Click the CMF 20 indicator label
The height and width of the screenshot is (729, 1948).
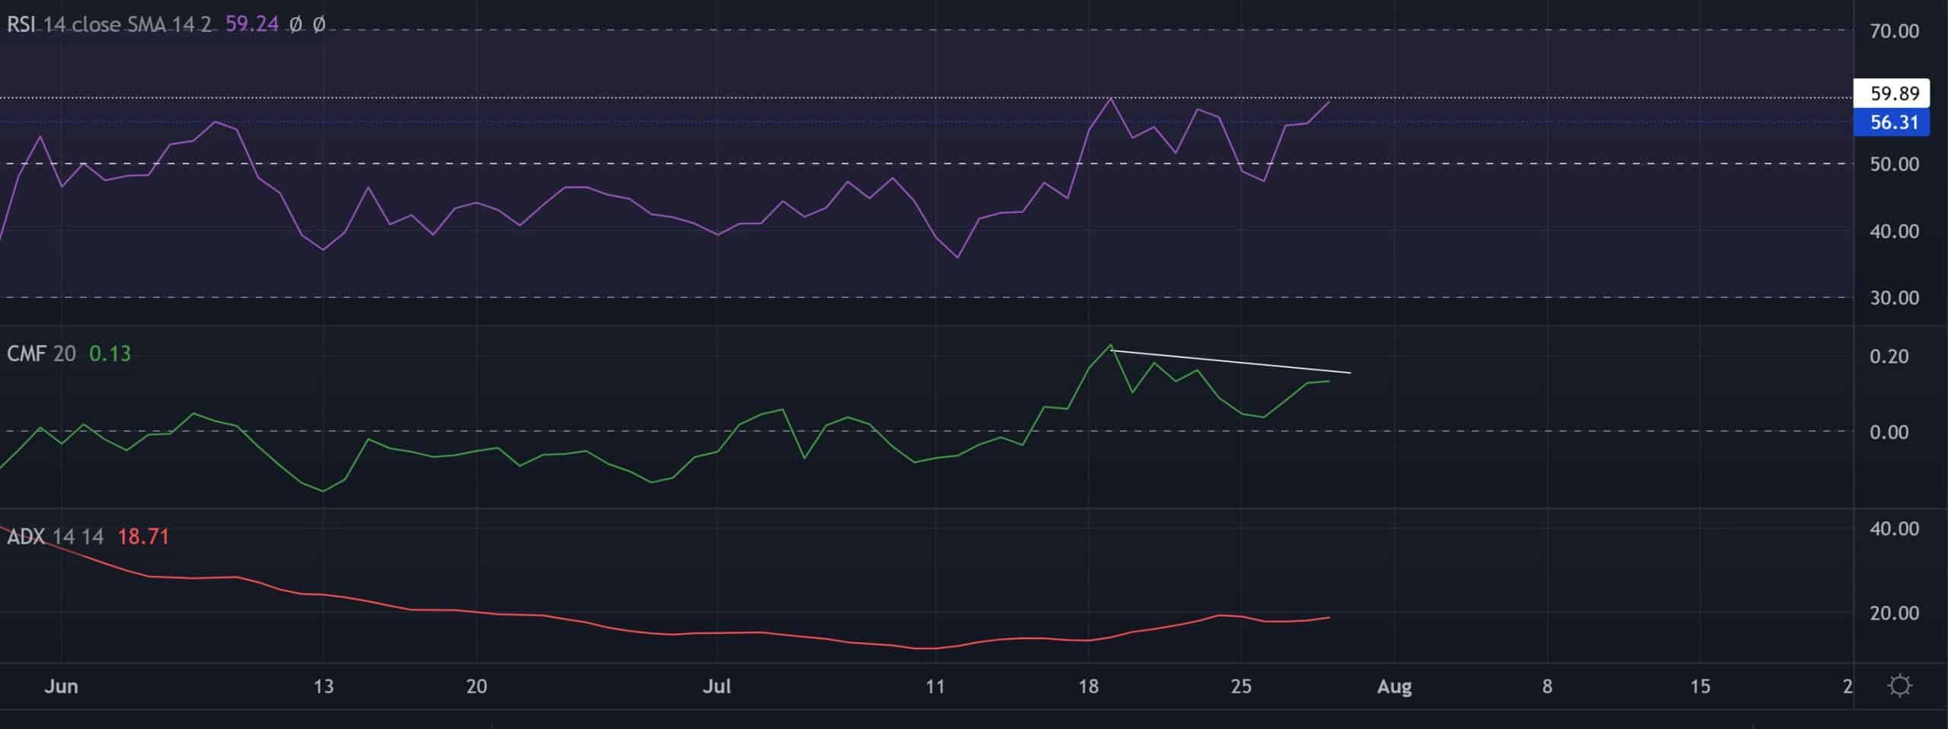point(41,353)
